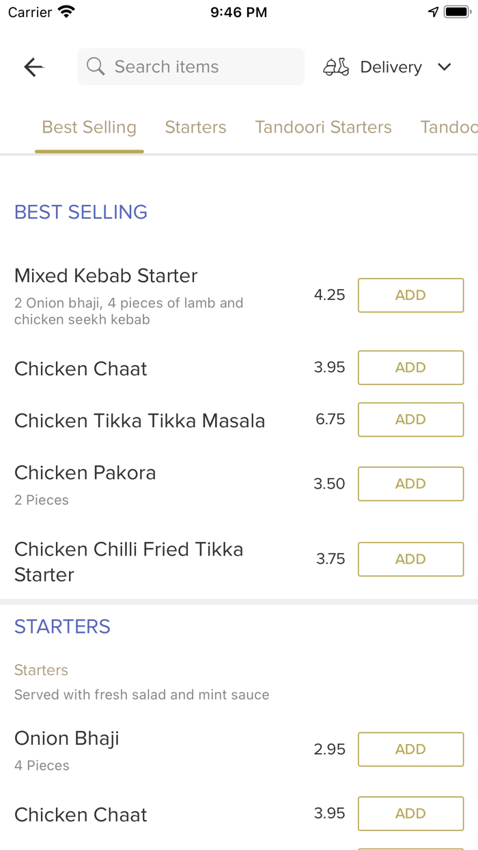The width and height of the screenshot is (478, 850).
Task: Add Chicken Chilli Fried Tikka Starter
Action: 410,559
